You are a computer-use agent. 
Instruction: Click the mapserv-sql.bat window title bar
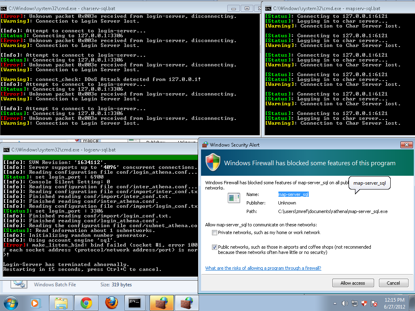click(338, 9)
